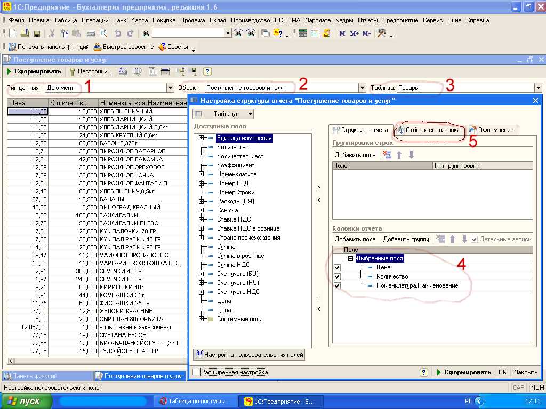
Task: Expand the Системные поля folder
Action: click(x=201, y=319)
